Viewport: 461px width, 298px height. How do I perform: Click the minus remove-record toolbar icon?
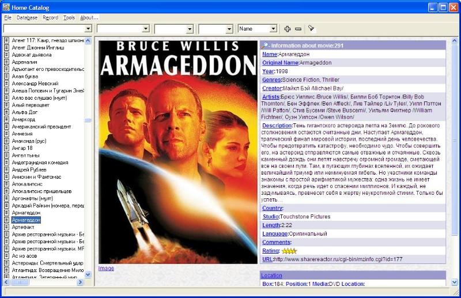click(x=298, y=29)
